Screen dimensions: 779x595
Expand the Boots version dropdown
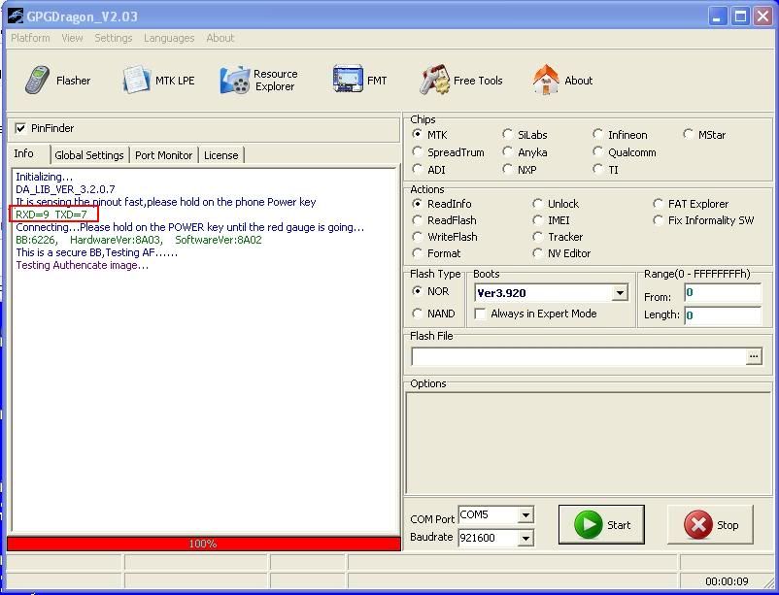(x=620, y=293)
